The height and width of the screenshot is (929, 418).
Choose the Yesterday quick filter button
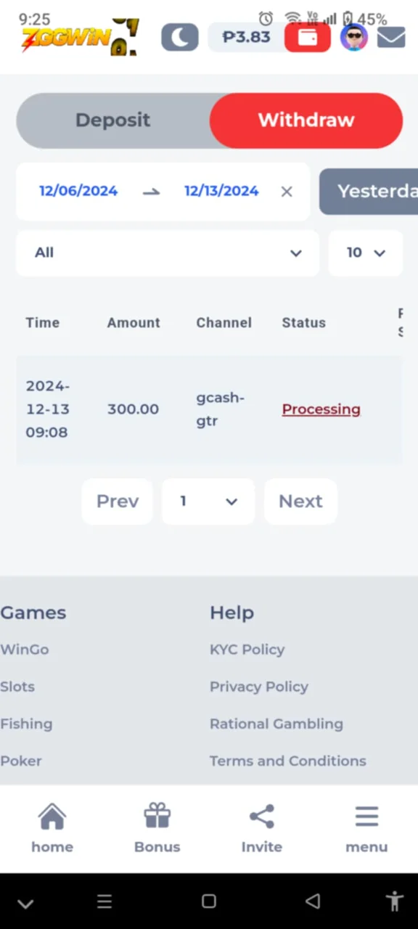(x=369, y=192)
